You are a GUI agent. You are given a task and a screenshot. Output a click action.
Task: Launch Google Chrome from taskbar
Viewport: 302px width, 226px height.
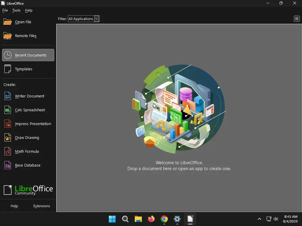[x=164, y=219]
